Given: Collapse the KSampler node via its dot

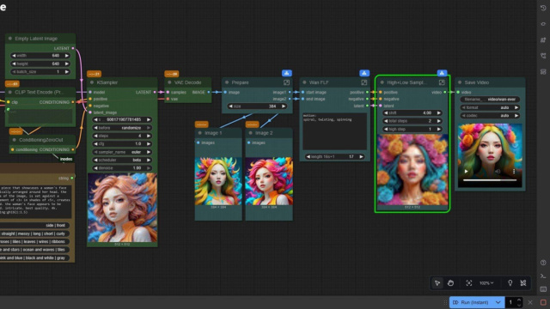Looking at the screenshot, I should 92,82.
